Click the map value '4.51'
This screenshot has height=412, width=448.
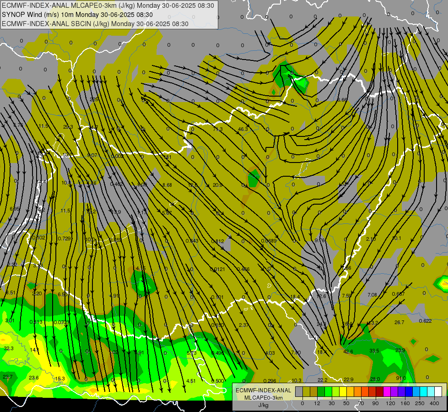pyautogui.click(x=191, y=380)
